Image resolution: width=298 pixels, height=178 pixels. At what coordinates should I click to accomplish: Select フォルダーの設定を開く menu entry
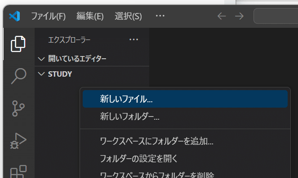[185, 158]
